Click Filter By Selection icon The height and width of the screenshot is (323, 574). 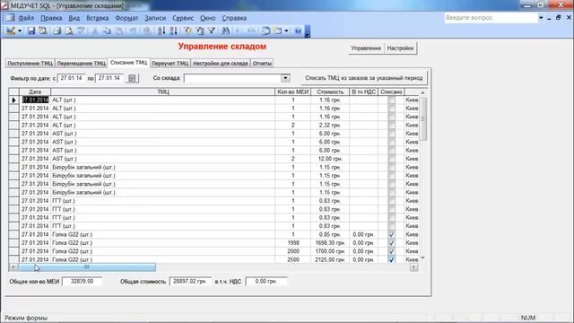click(x=188, y=31)
